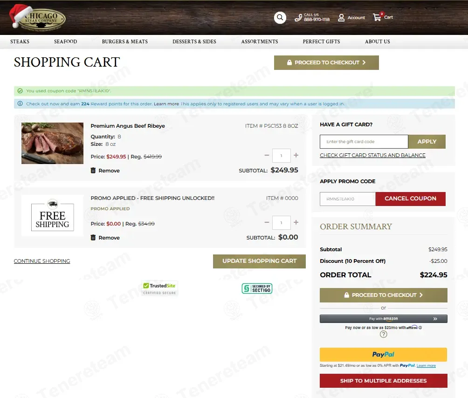The height and width of the screenshot is (398, 468).
Task: Open Premium Angus Beef Ribeye product title
Action: (128, 126)
